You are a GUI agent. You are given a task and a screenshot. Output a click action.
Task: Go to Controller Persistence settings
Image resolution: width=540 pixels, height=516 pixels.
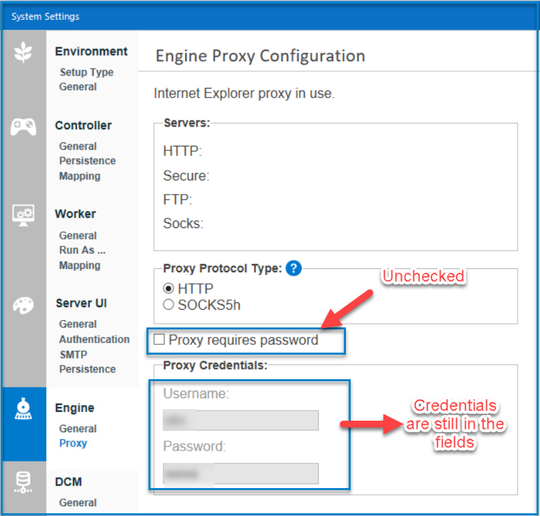87,161
